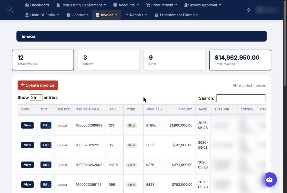Viewport: 287px width, 193px height.
Task: Click the All recorded invoices text
Action: pyautogui.click(x=249, y=85)
